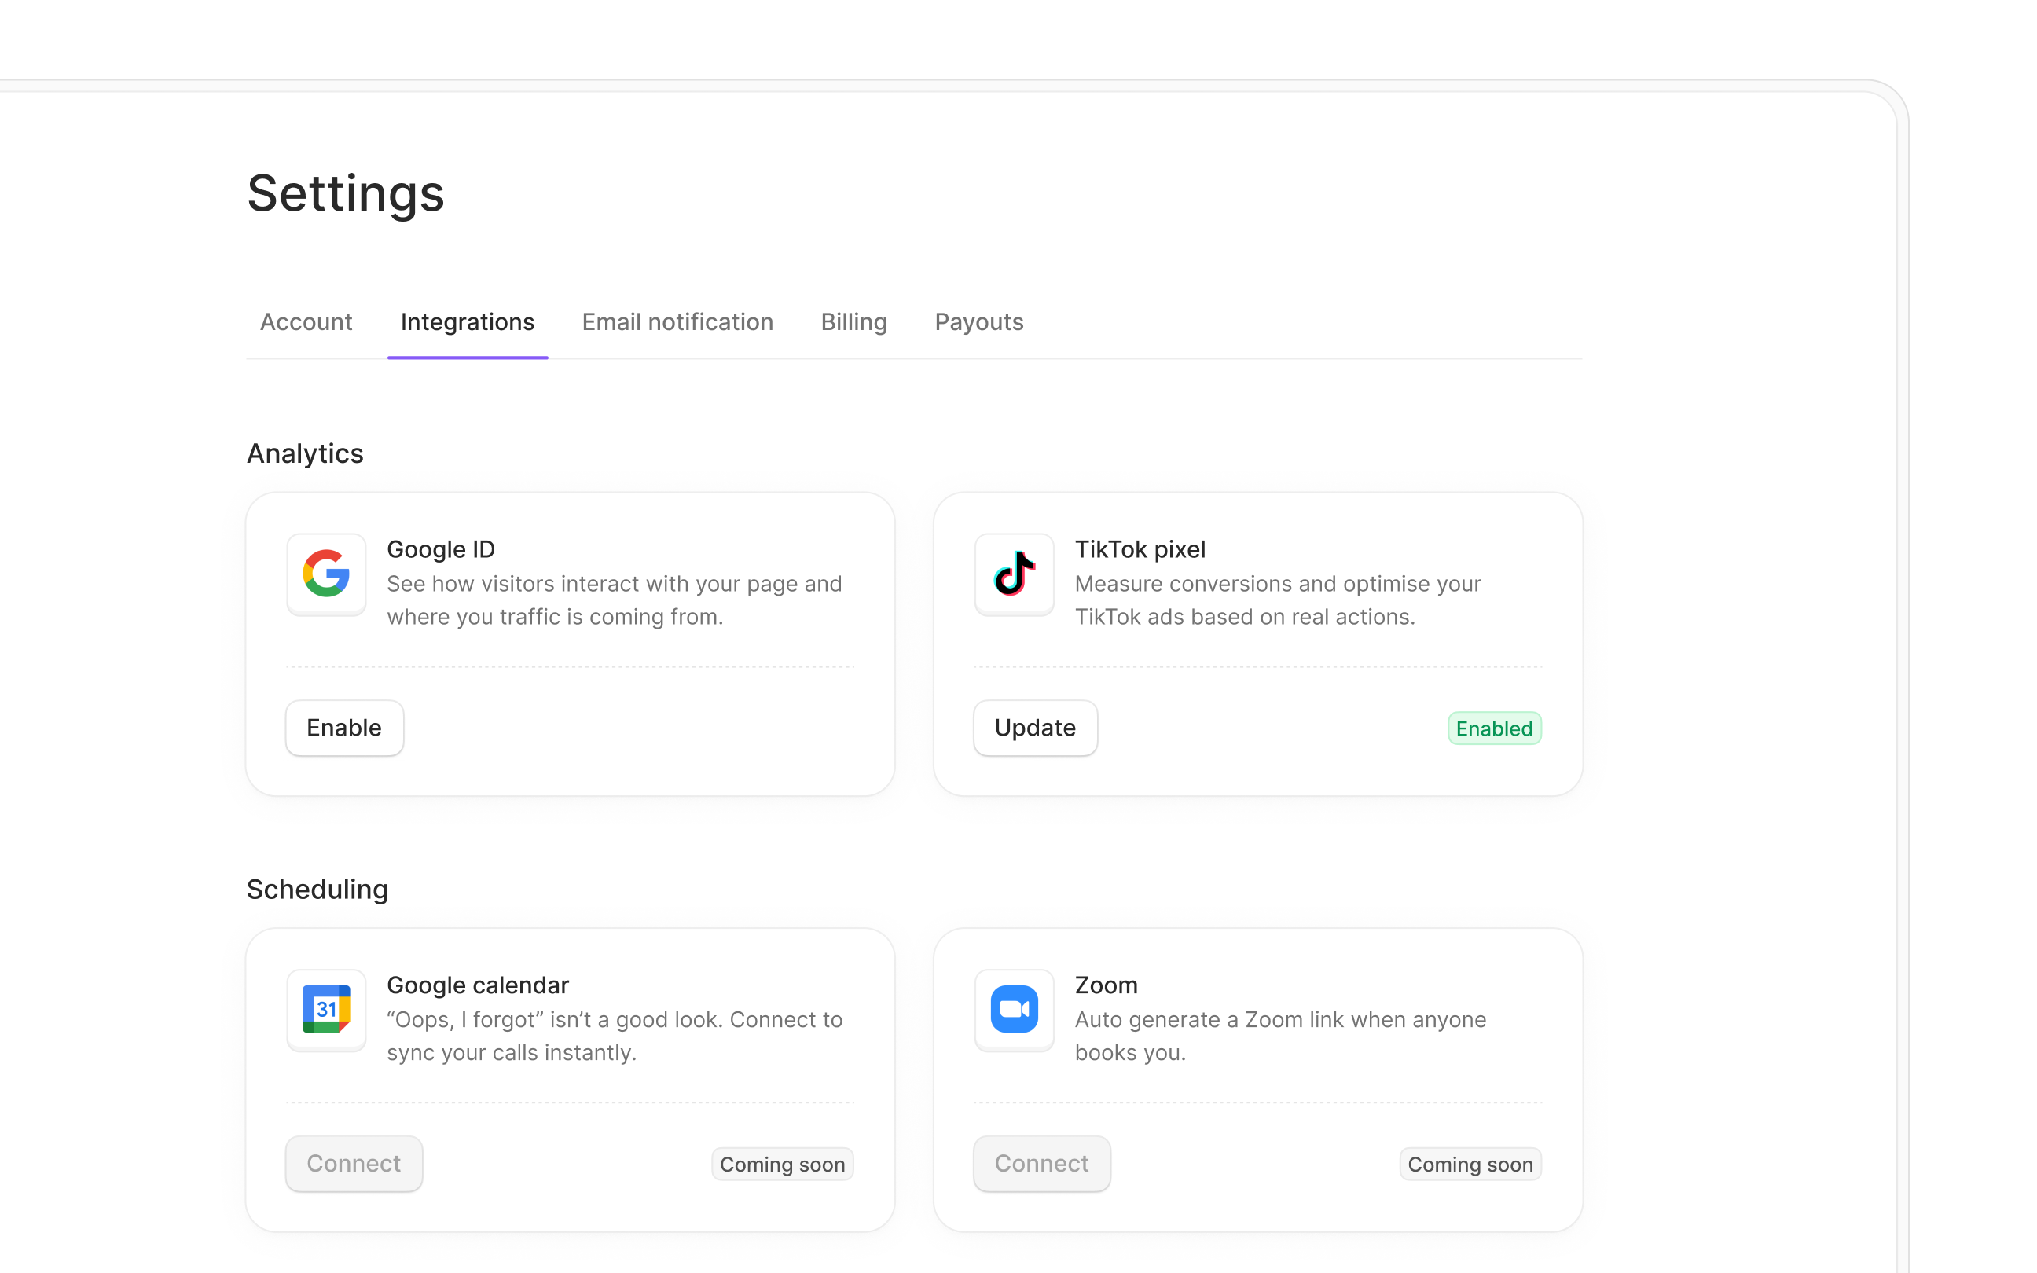Switch to Email notification tab
The image size is (2037, 1273).
point(677,321)
